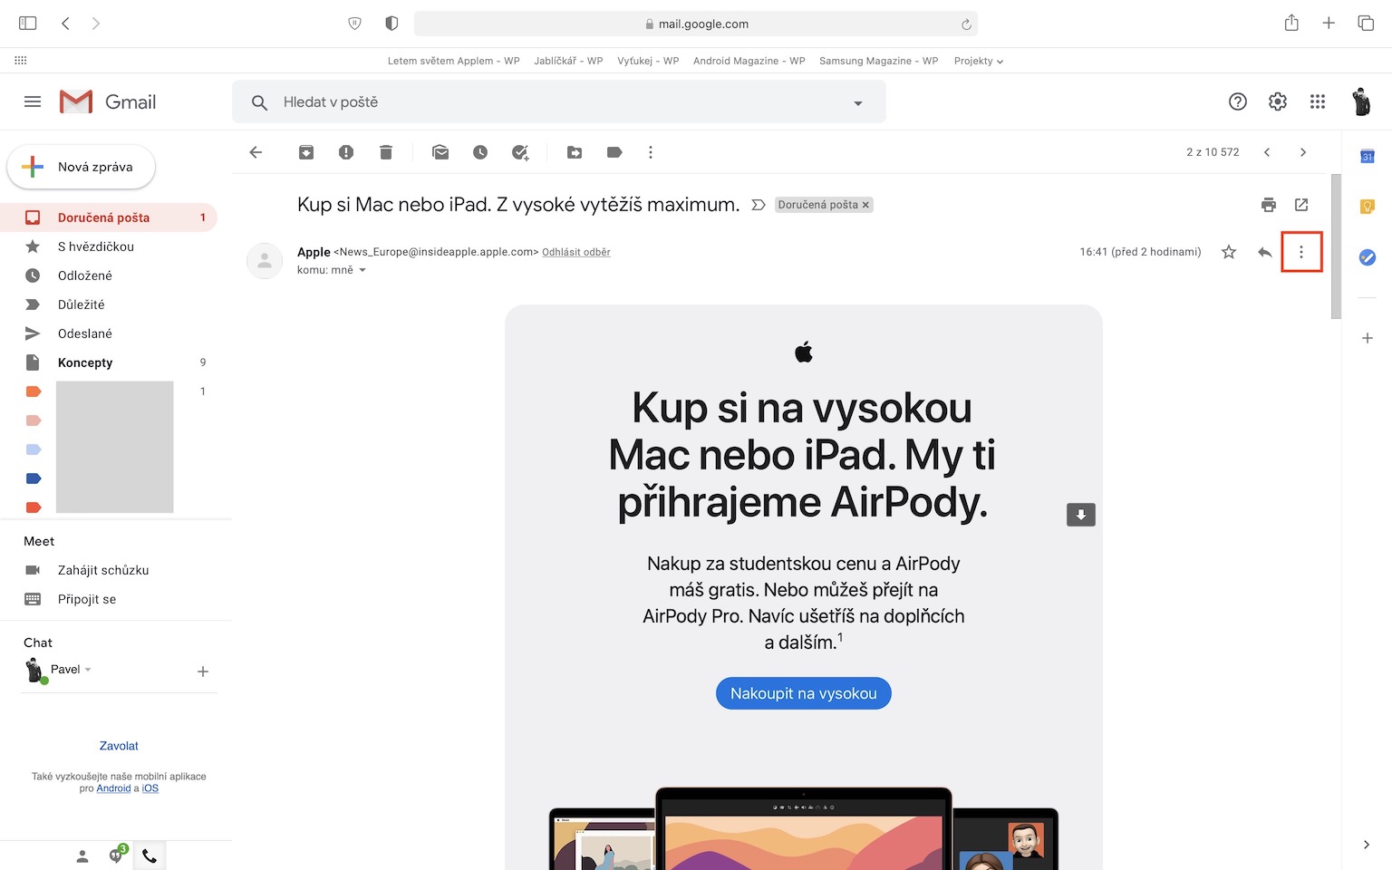This screenshot has width=1392, height=870.
Task: Toggle the conversation importance marker
Action: pos(759,205)
